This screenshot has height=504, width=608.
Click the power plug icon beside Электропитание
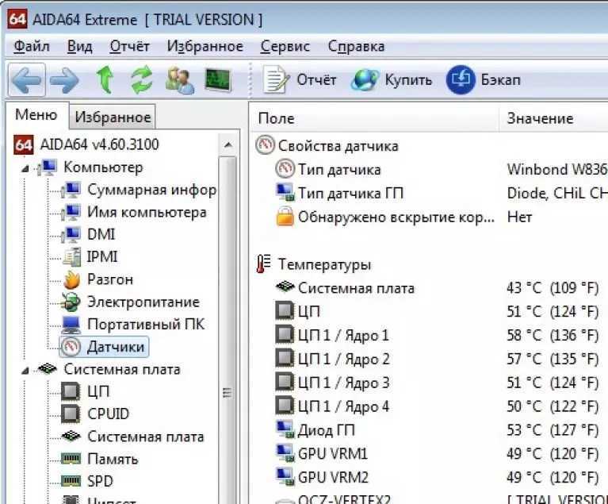pyautogui.click(x=71, y=302)
